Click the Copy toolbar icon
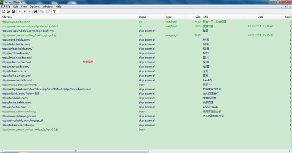The image size is (292, 153). [x=42, y=11]
